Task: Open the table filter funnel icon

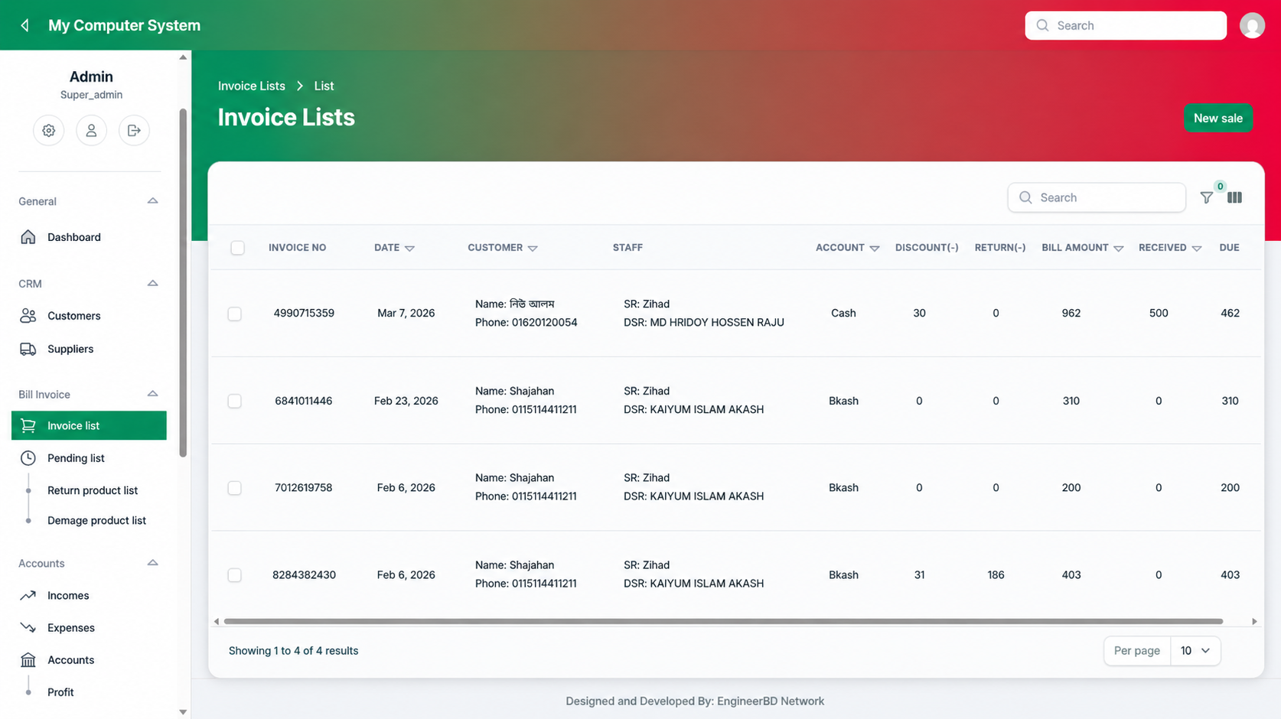Action: [1207, 197]
